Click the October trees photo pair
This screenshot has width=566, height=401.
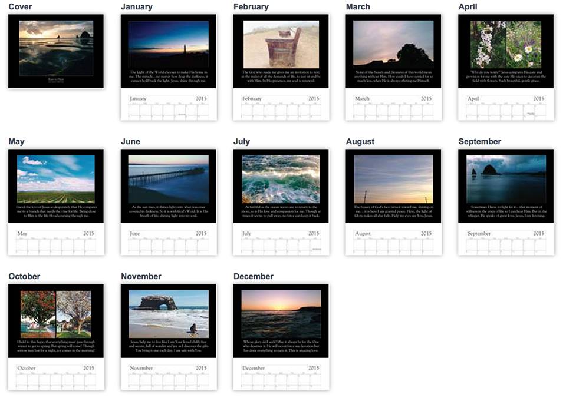click(56, 314)
